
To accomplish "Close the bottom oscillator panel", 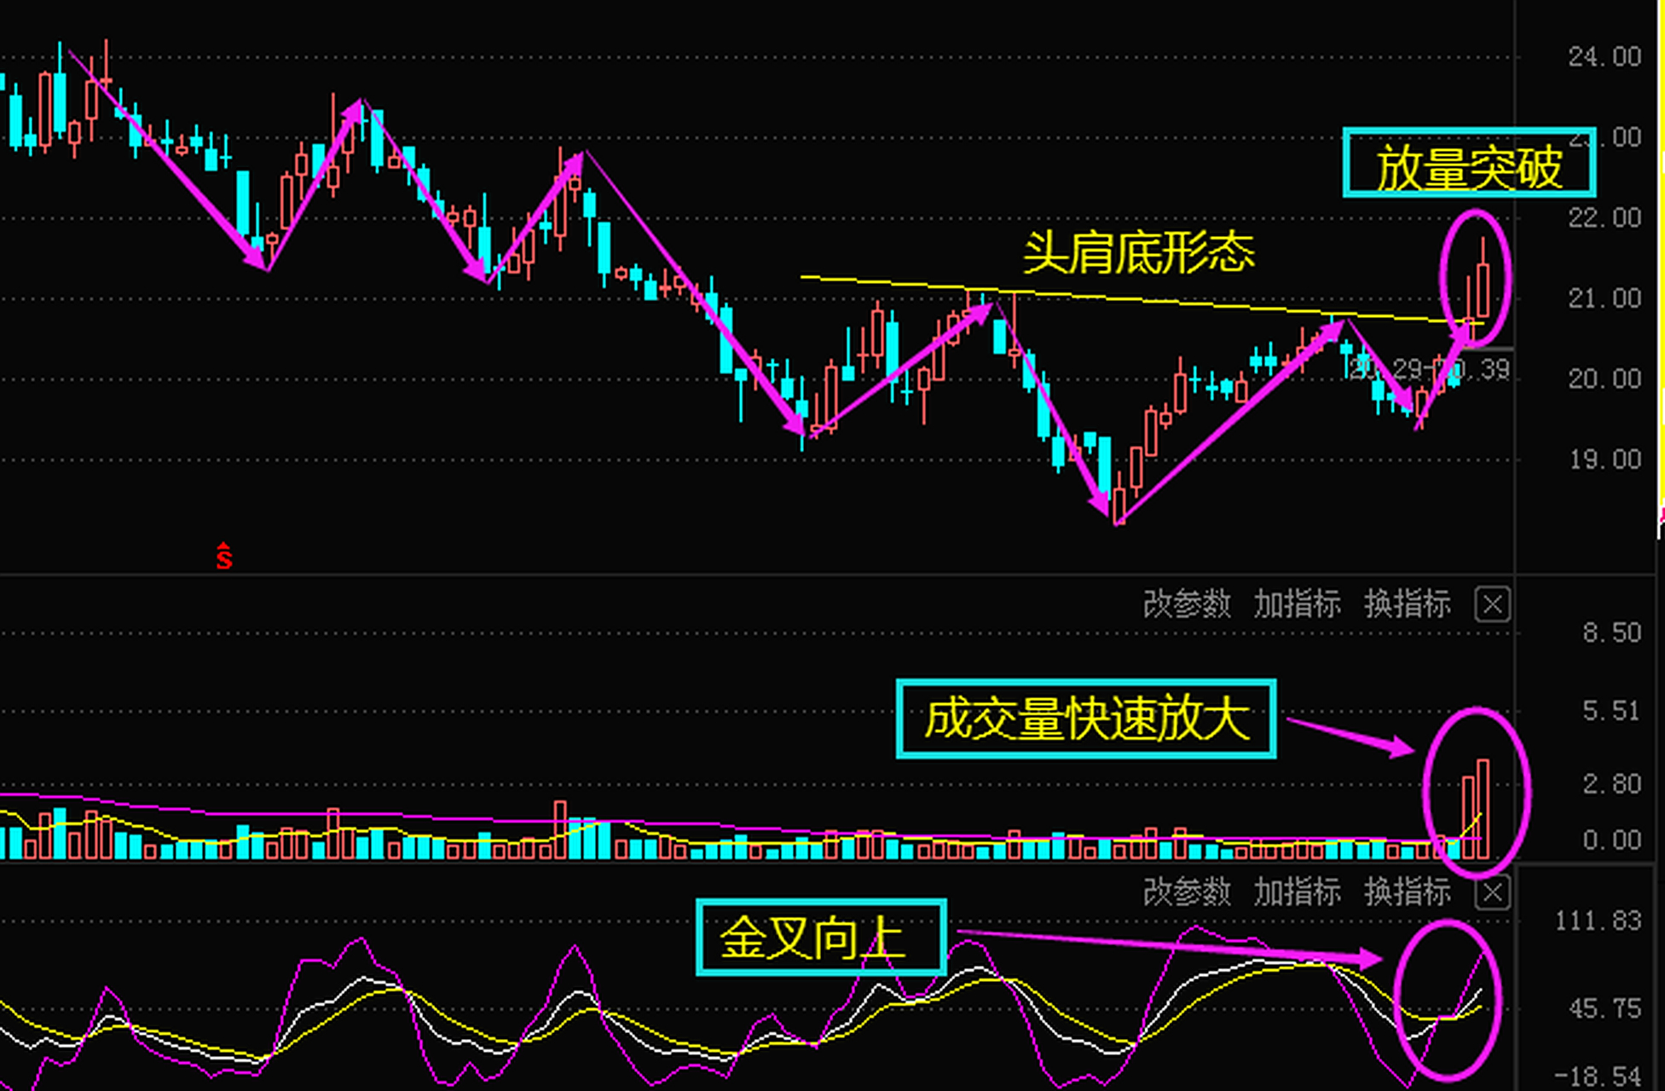I will tap(1493, 892).
